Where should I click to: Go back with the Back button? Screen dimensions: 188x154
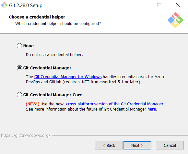(109, 145)
